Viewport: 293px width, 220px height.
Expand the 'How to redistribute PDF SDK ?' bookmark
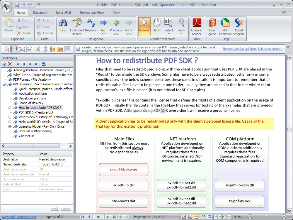coord(10,108)
